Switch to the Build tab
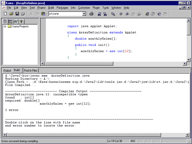Image resolution: width=192 pixels, height=144 pixels. pyautogui.click(x=17, y=70)
